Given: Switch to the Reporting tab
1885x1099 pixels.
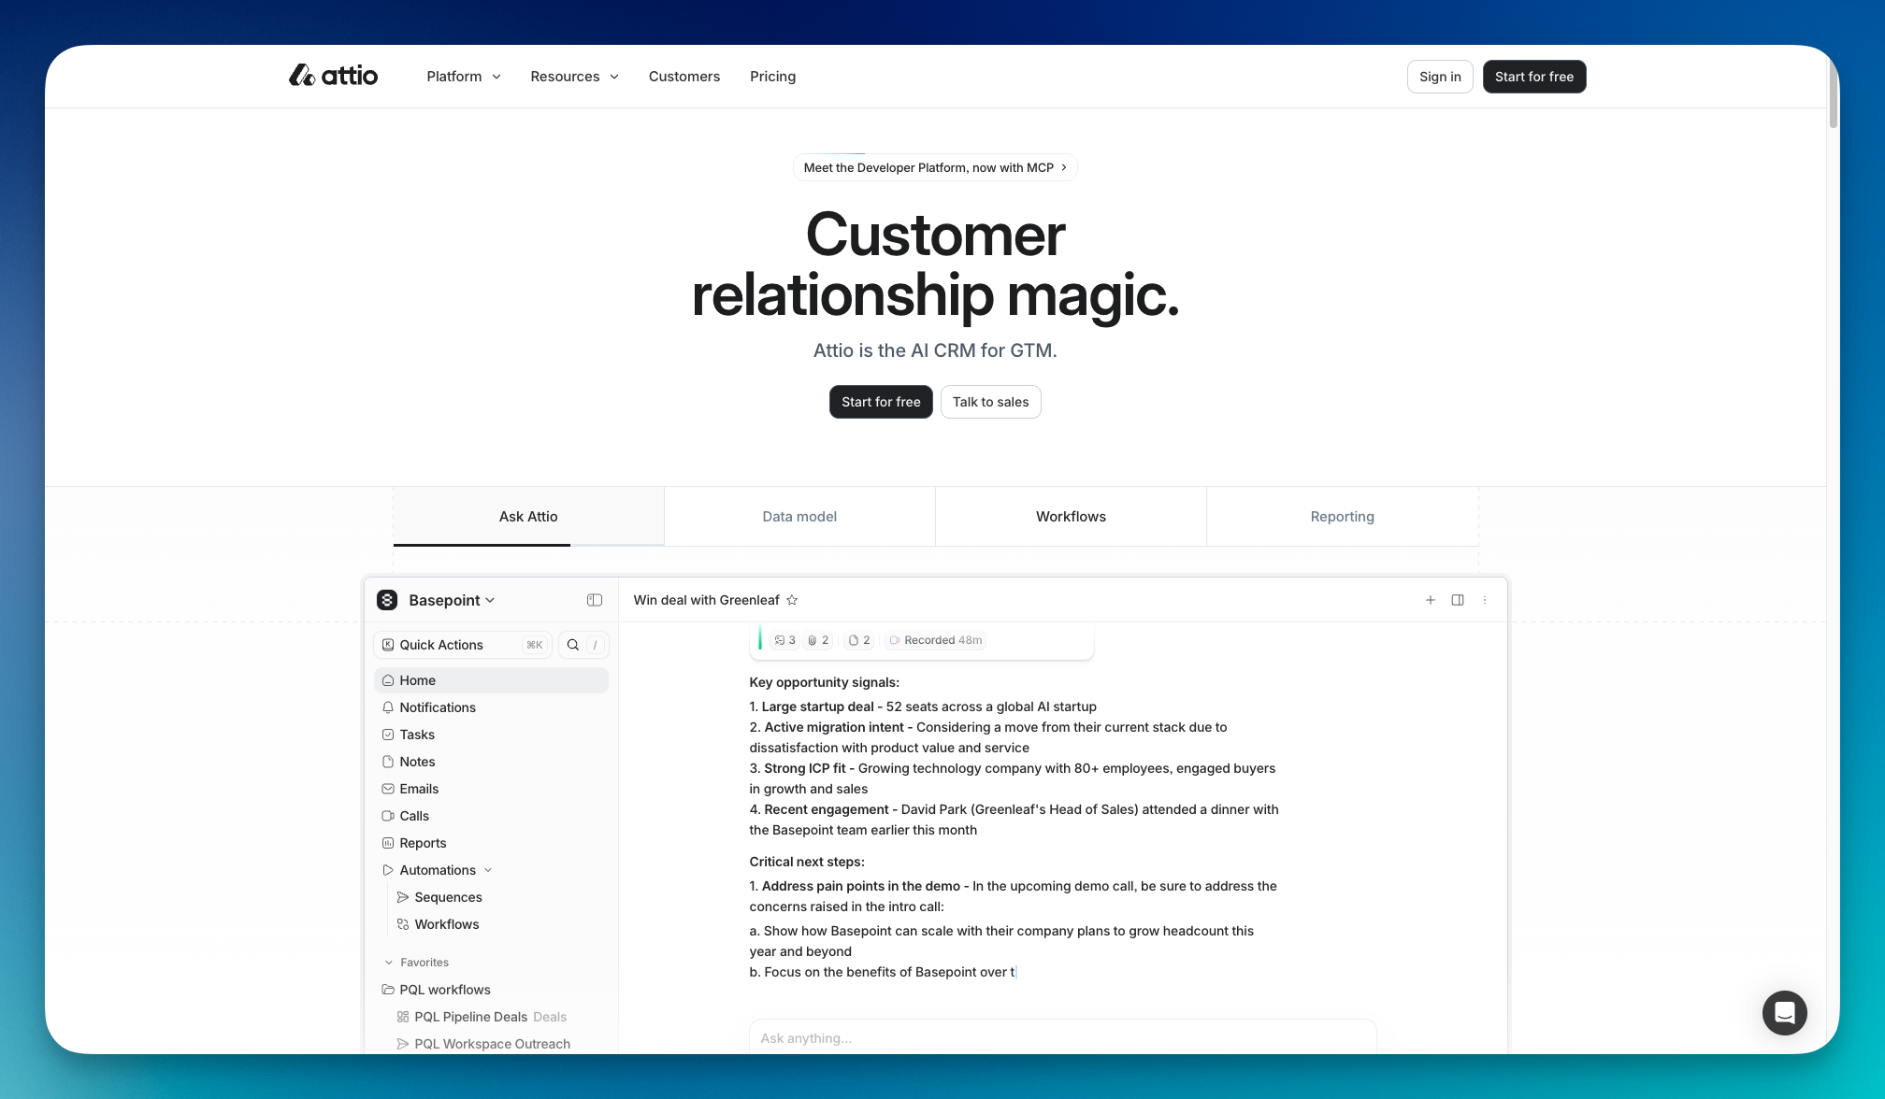Looking at the screenshot, I should (x=1343, y=517).
